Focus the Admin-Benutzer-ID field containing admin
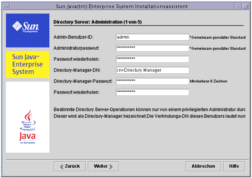The height and width of the screenshot is (178, 252). point(153,38)
